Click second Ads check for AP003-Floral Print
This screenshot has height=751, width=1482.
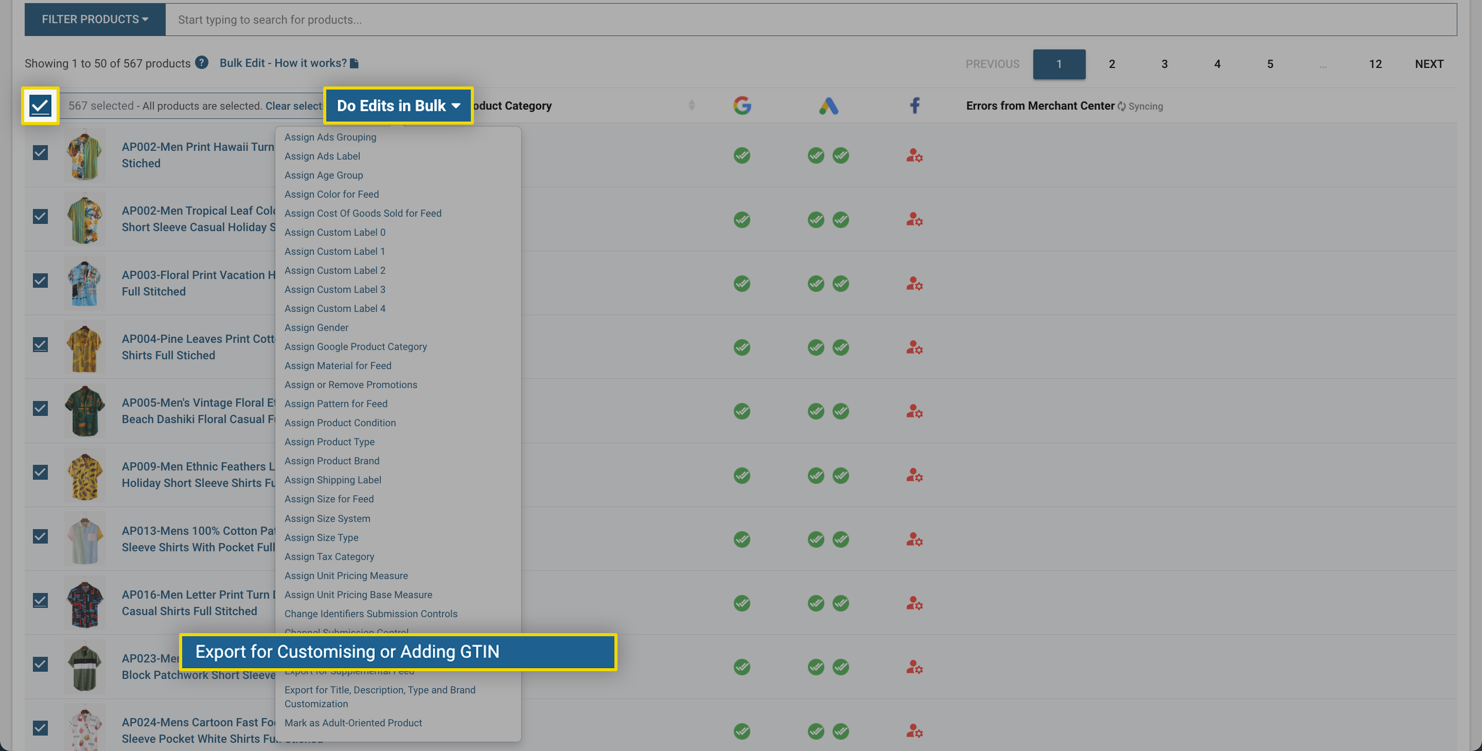840,283
